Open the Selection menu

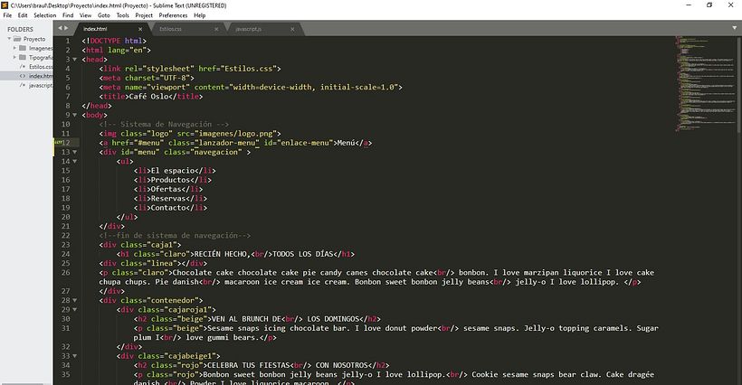(45, 15)
